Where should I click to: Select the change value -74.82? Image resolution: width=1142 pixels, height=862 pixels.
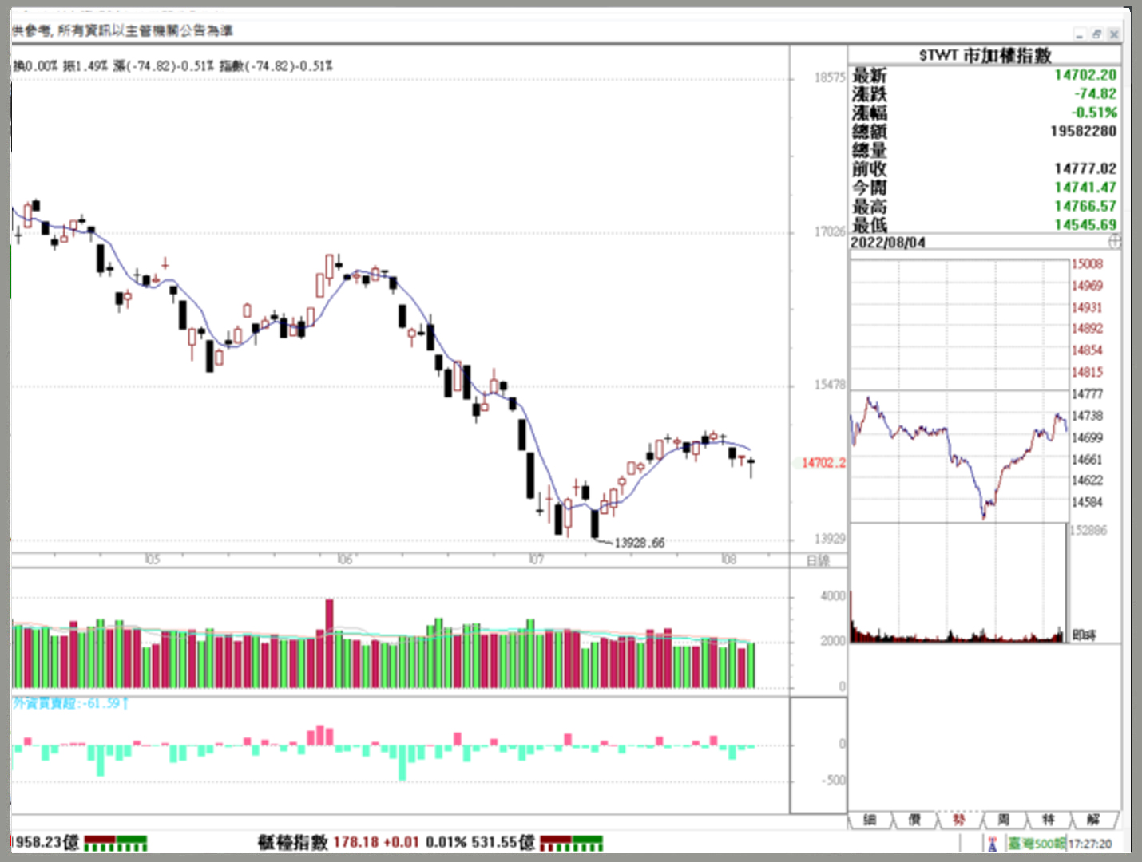[x=1095, y=93]
